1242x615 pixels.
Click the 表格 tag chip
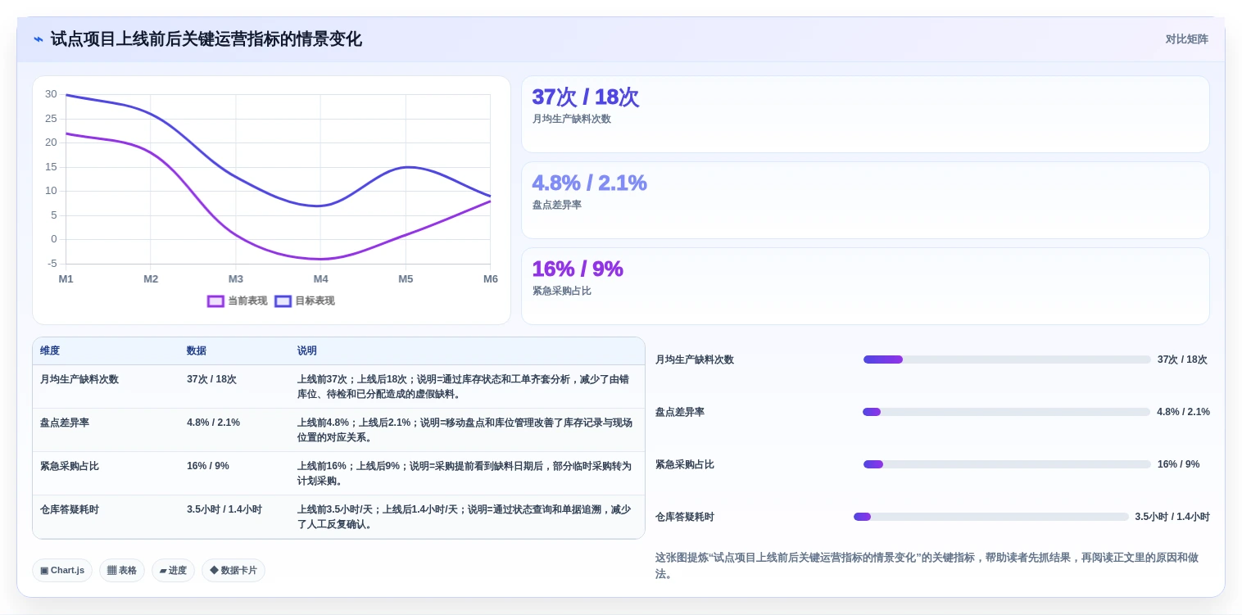point(122,570)
